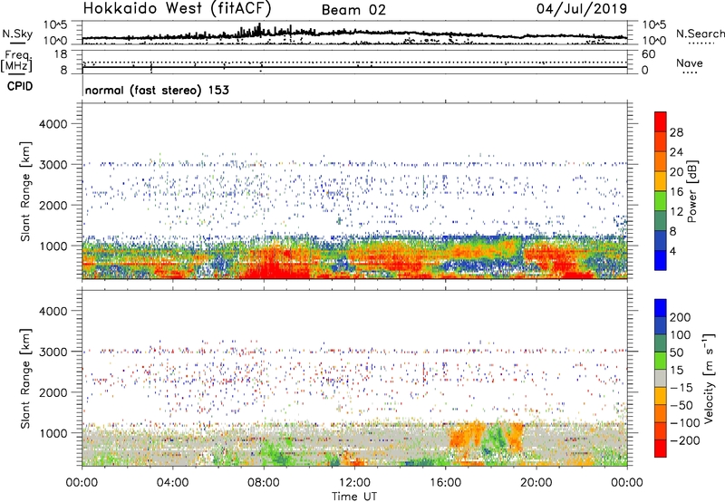This screenshot has width=725, height=502.
Task: Click the "18" frequency axis tick label
Action: (61, 54)
